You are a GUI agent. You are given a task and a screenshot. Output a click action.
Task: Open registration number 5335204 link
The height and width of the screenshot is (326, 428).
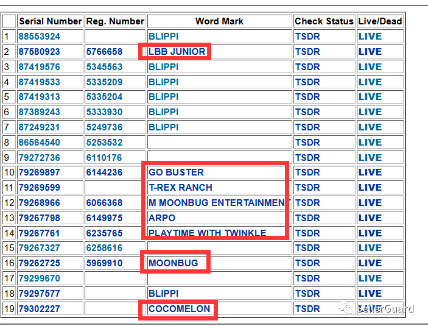104,97
